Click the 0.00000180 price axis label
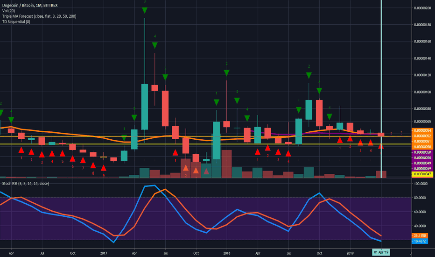435x257 pixels. (422, 25)
